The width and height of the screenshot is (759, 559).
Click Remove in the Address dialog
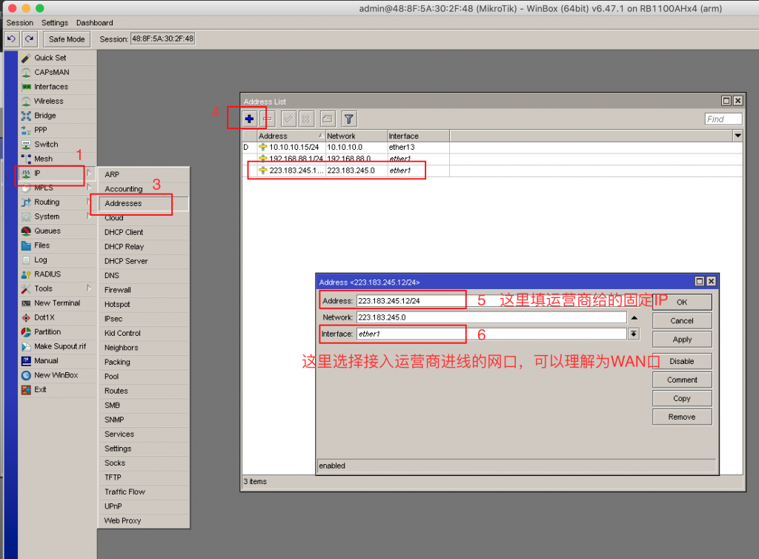tap(682, 417)
